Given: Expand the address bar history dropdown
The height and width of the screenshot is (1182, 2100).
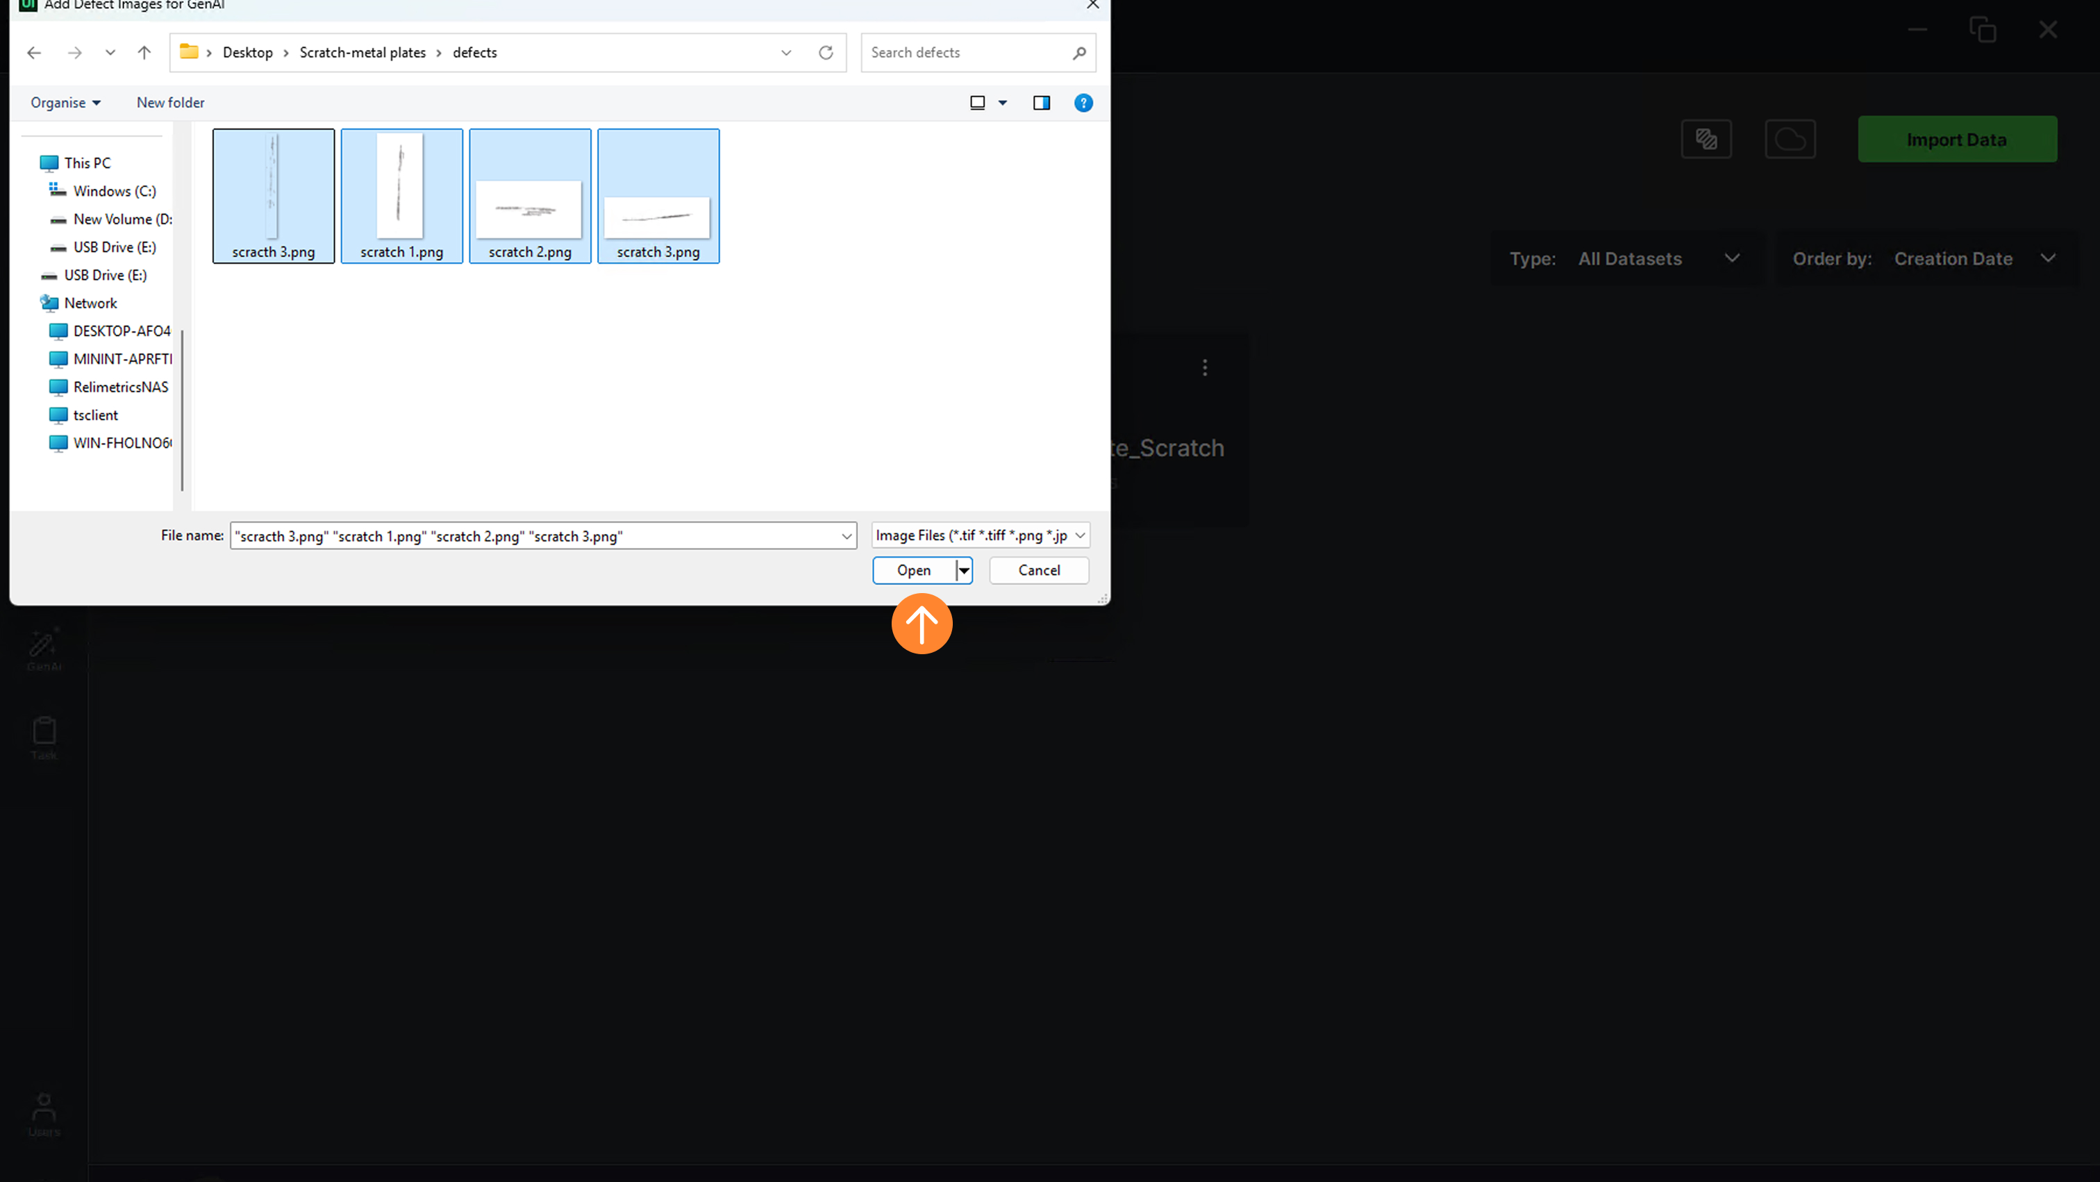Looking at the screenshot, I should tap(786, 53).
